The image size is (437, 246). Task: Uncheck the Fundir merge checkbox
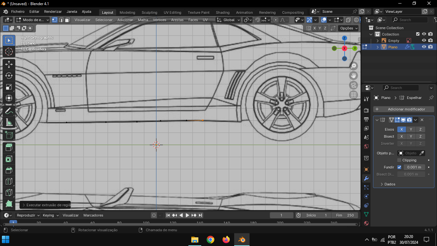coord(399,167)
